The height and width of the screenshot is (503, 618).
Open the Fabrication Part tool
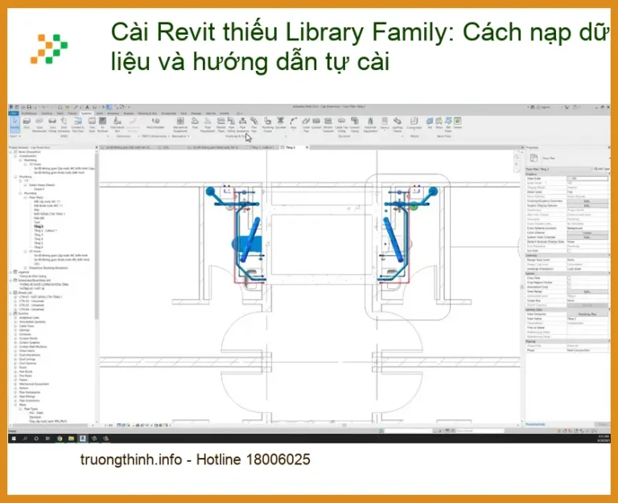tap(117, 124)
